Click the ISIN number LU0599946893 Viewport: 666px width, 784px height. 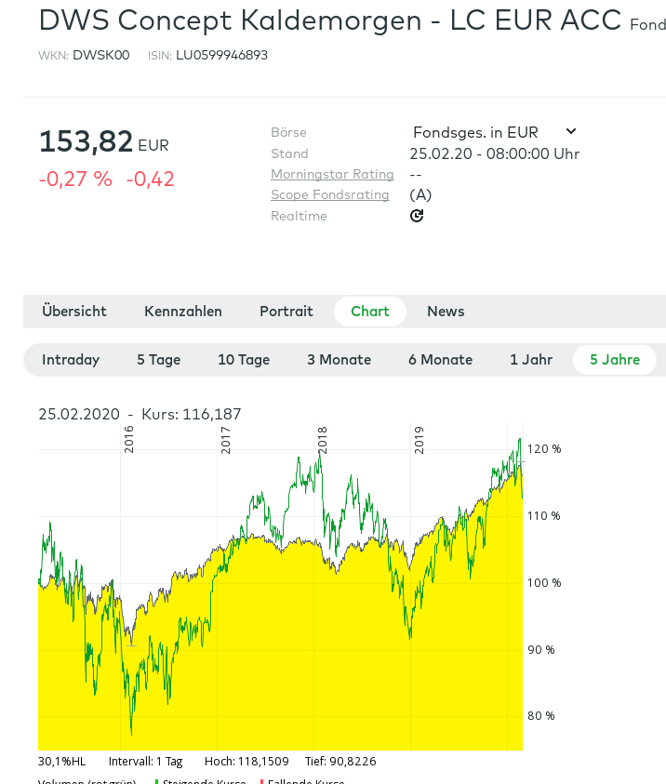221,55
